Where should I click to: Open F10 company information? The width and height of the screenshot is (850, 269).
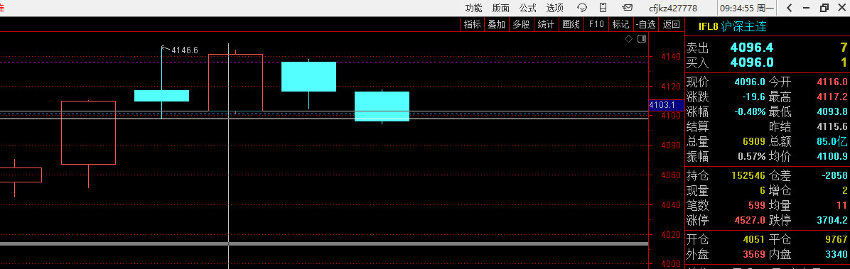596,24
